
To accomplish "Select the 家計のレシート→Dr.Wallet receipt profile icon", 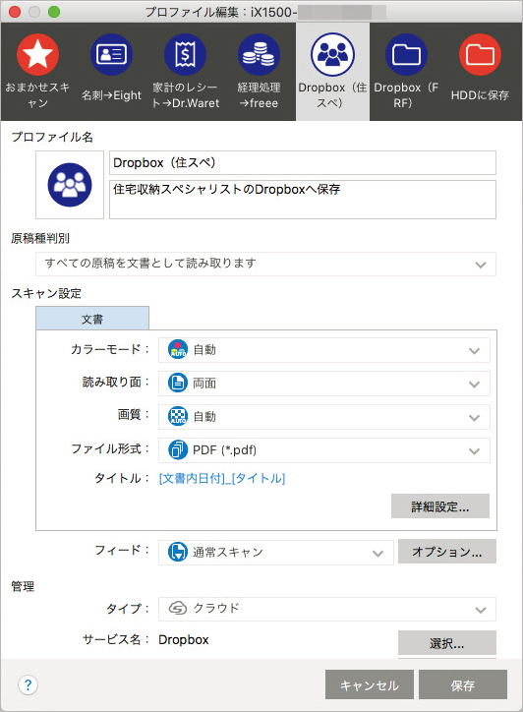I will pos(185,54).
